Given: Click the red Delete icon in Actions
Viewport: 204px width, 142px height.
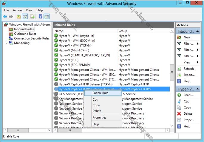Looking at the screenshot, I should (x=179, y=114).
